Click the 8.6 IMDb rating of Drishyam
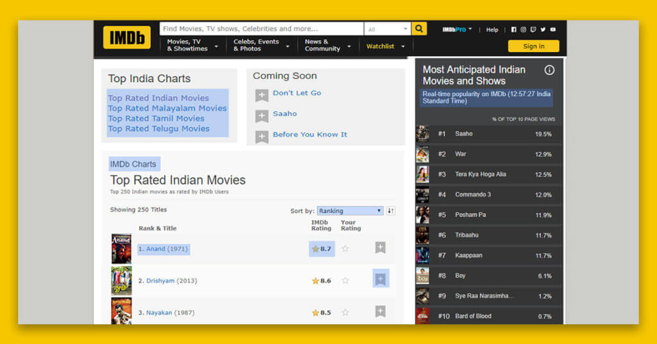Image resolution: width=657 pixels, height=344 pixels. [322, 280]
